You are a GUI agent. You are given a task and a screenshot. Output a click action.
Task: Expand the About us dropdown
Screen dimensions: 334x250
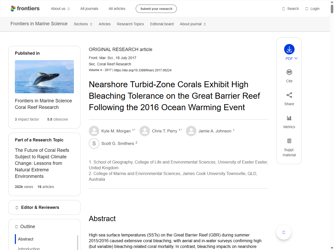tap(60, 9)
